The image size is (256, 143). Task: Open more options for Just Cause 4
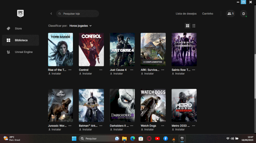coord(132,69)
